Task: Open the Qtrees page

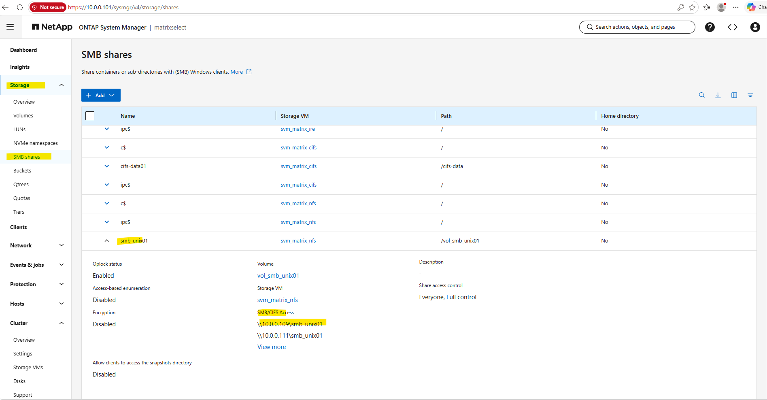Action: pos(21,184)
